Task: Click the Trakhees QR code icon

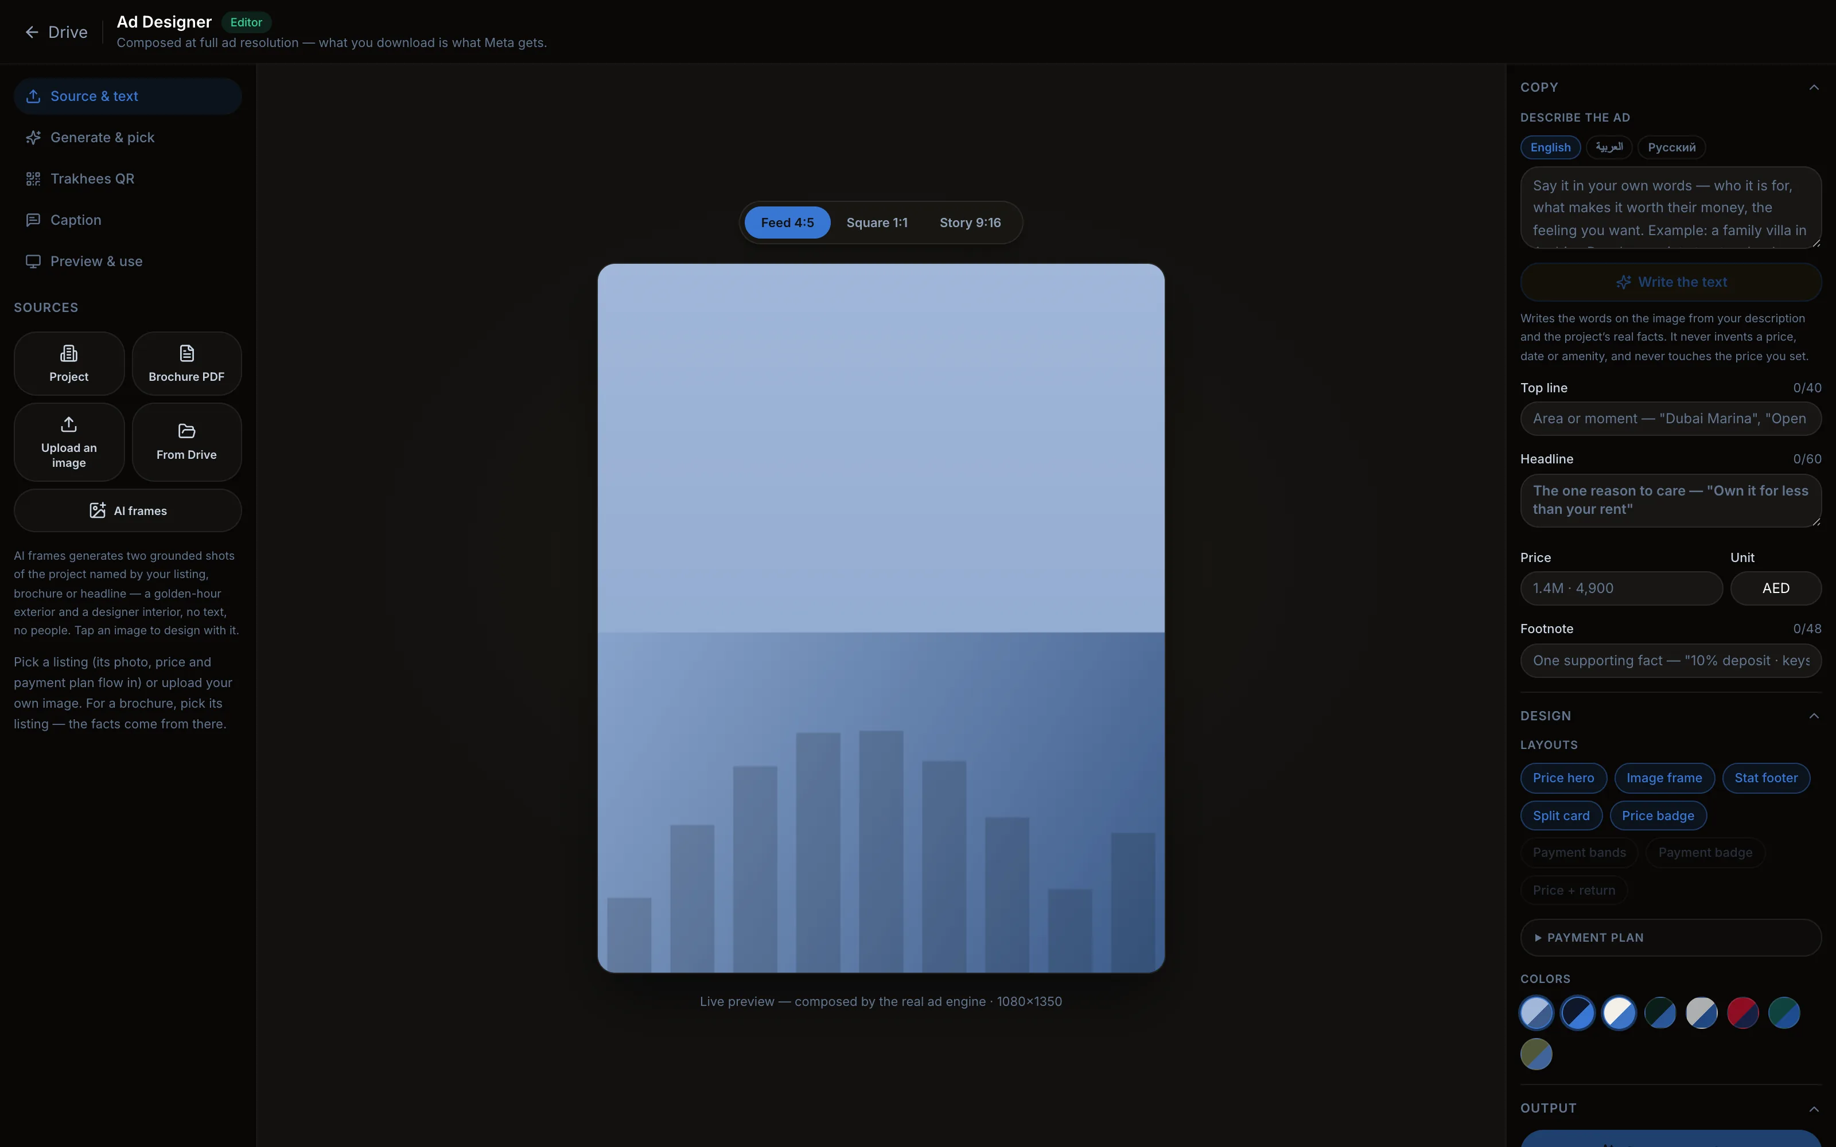Action: (33, 179)
